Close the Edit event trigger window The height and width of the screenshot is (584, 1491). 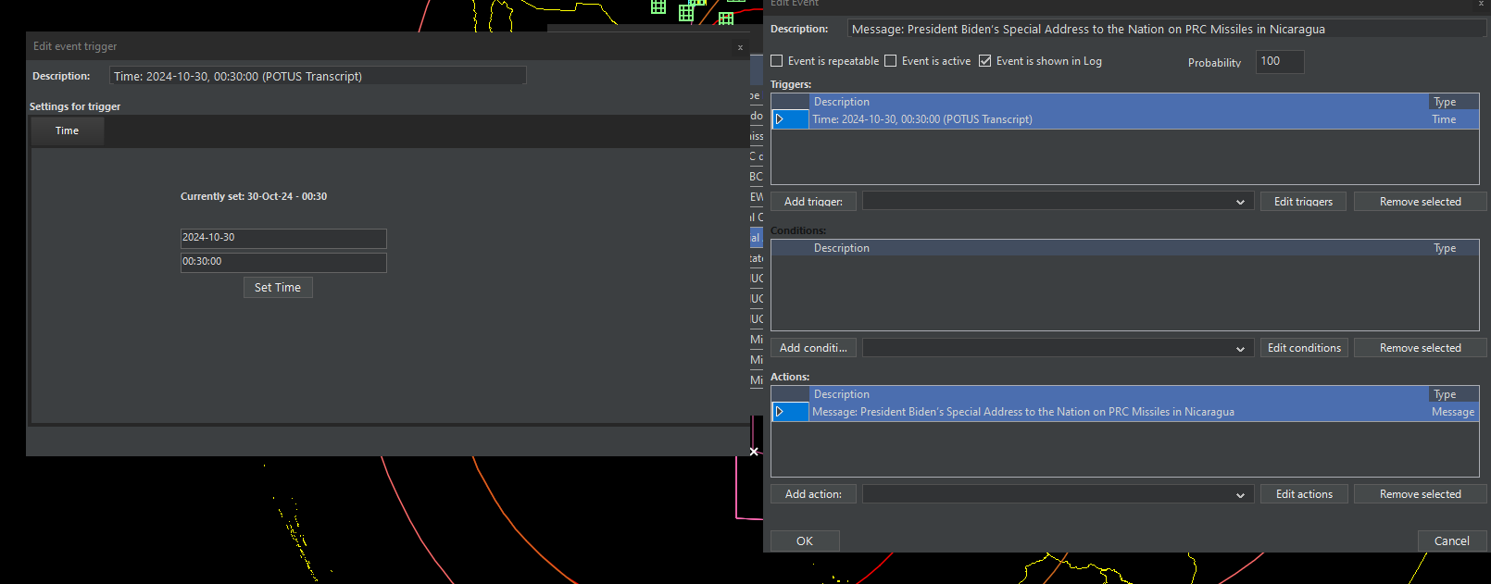pyautogui.click(x=740, y=47)
